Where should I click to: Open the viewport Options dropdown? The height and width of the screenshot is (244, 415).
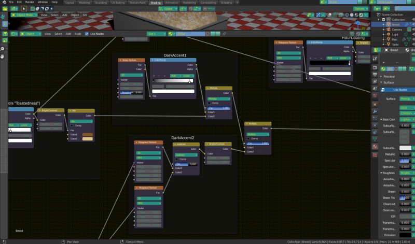[x=361, y=9]
